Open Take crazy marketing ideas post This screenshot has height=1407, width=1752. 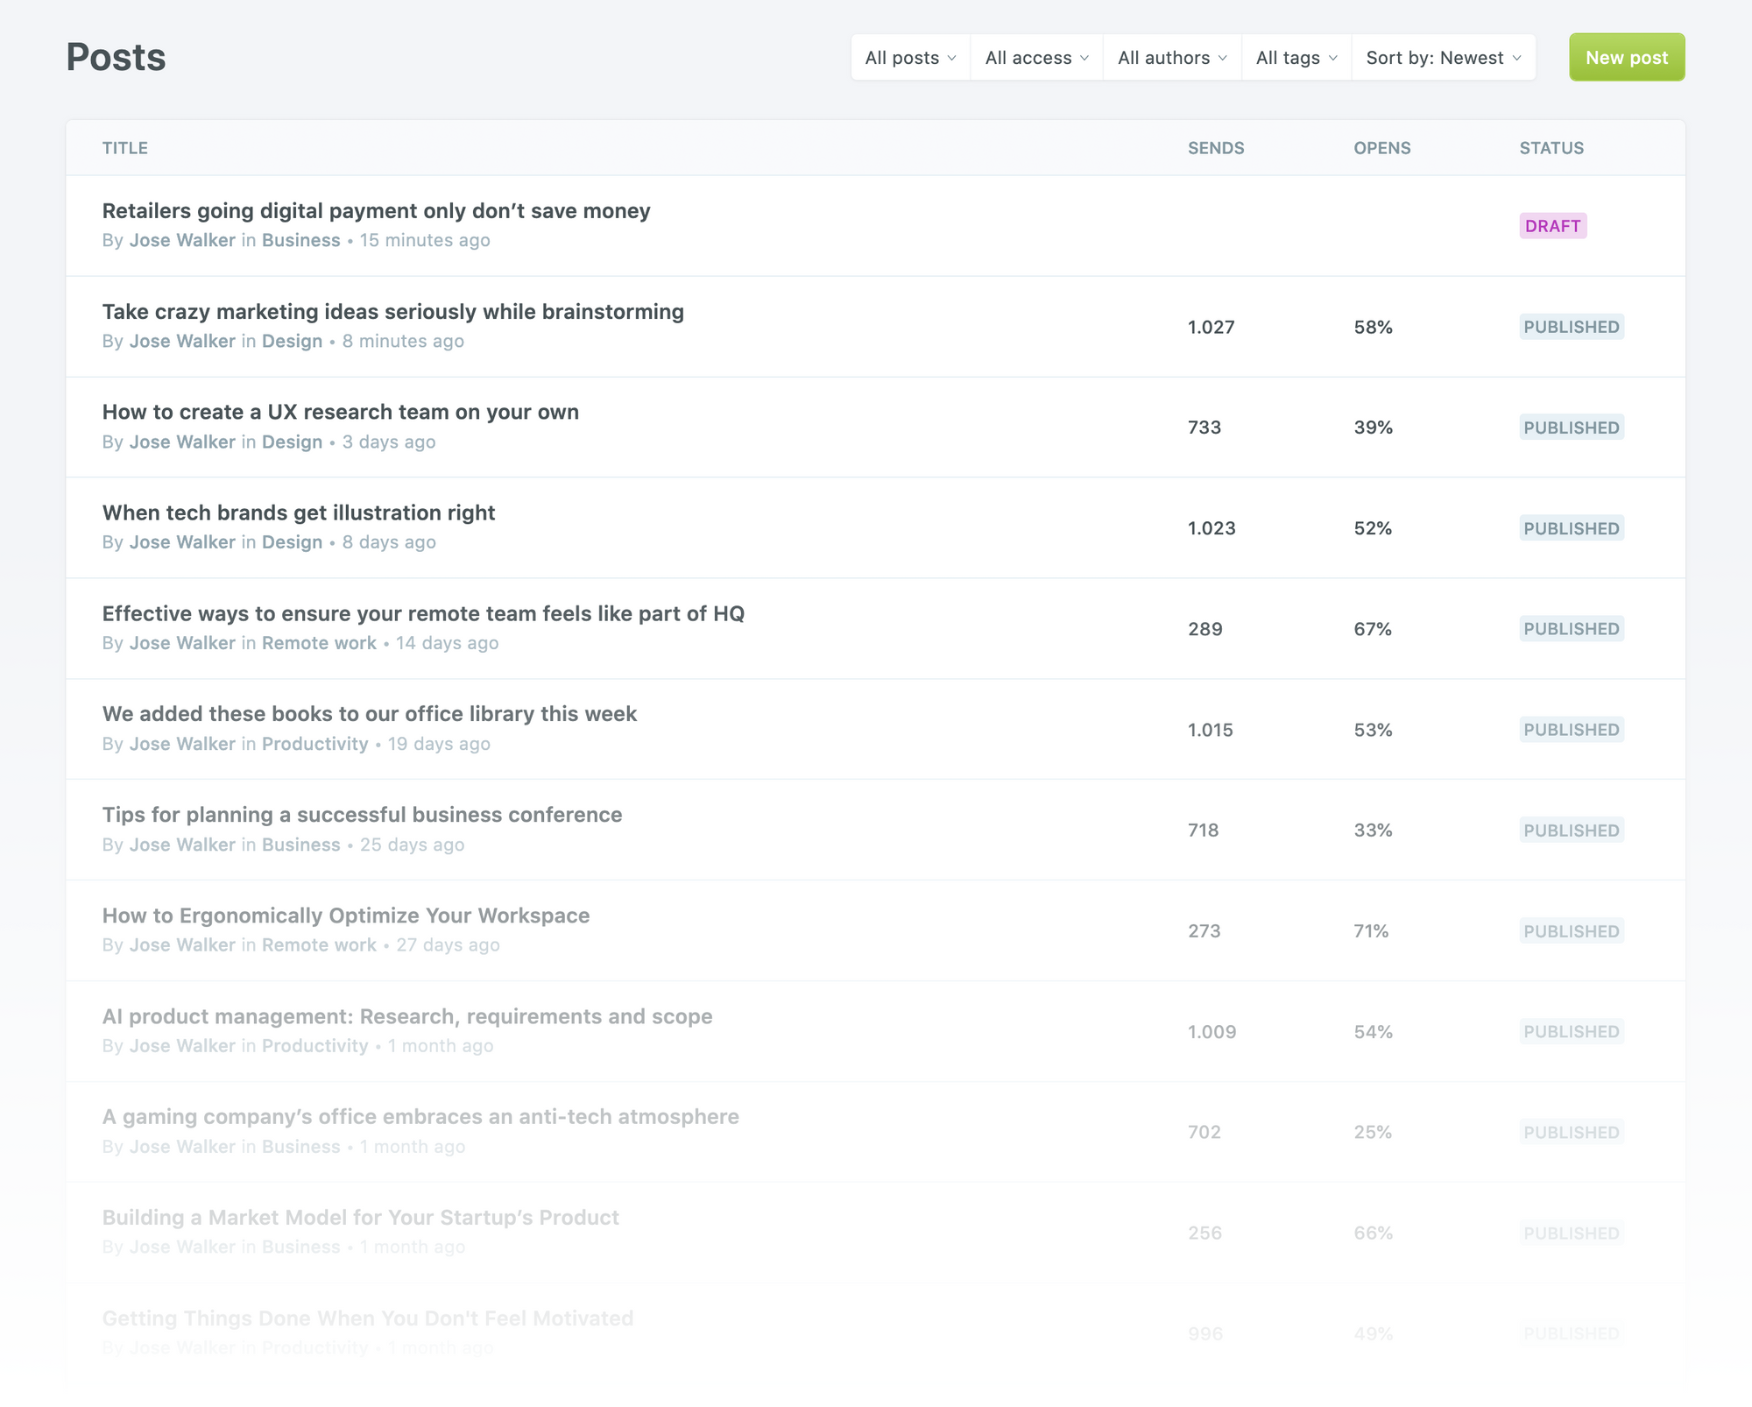coord(392,312)
